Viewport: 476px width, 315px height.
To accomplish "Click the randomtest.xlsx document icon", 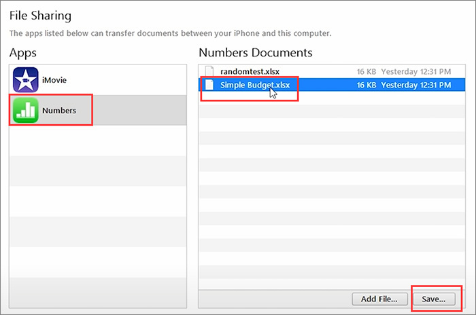I will 209,71.
